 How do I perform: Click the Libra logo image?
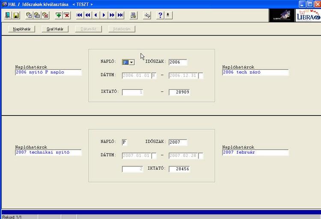(x=308, y=15)
